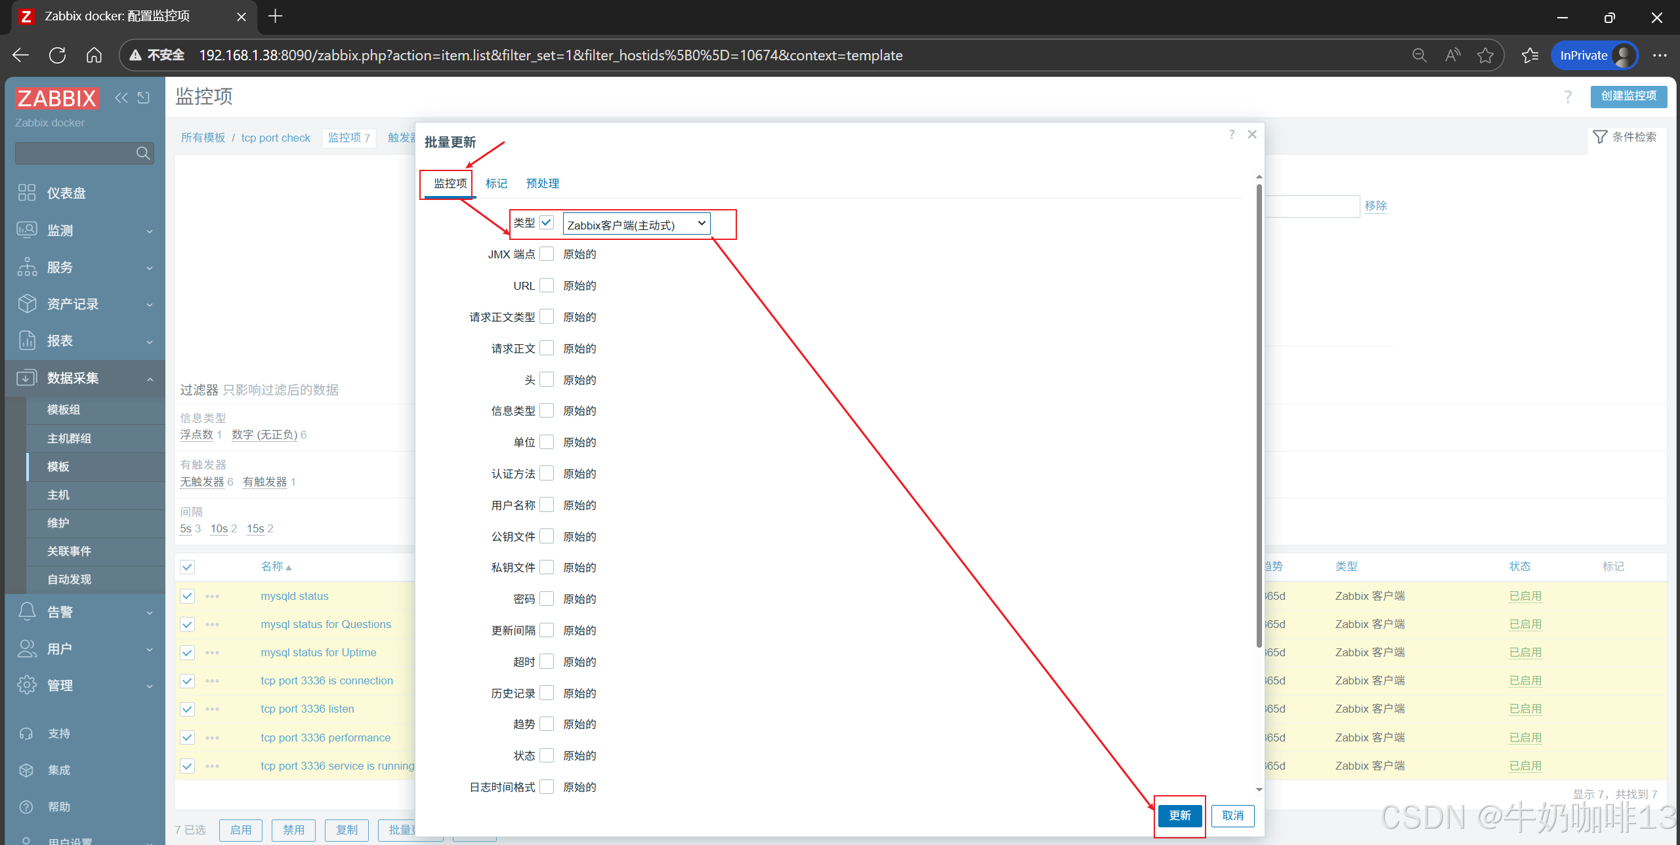Click the 告警 bell icon
This screenshot has width=1680, height=845.
27,612
